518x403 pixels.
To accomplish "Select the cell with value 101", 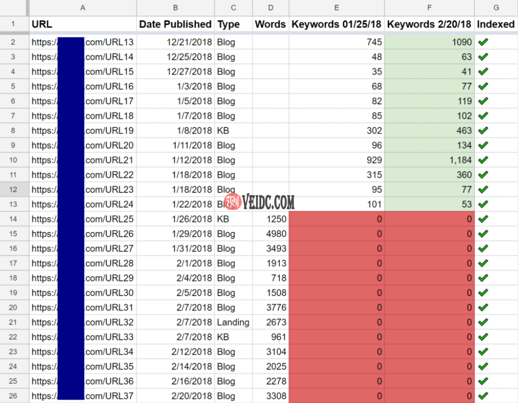I will [x=337, y=204].
